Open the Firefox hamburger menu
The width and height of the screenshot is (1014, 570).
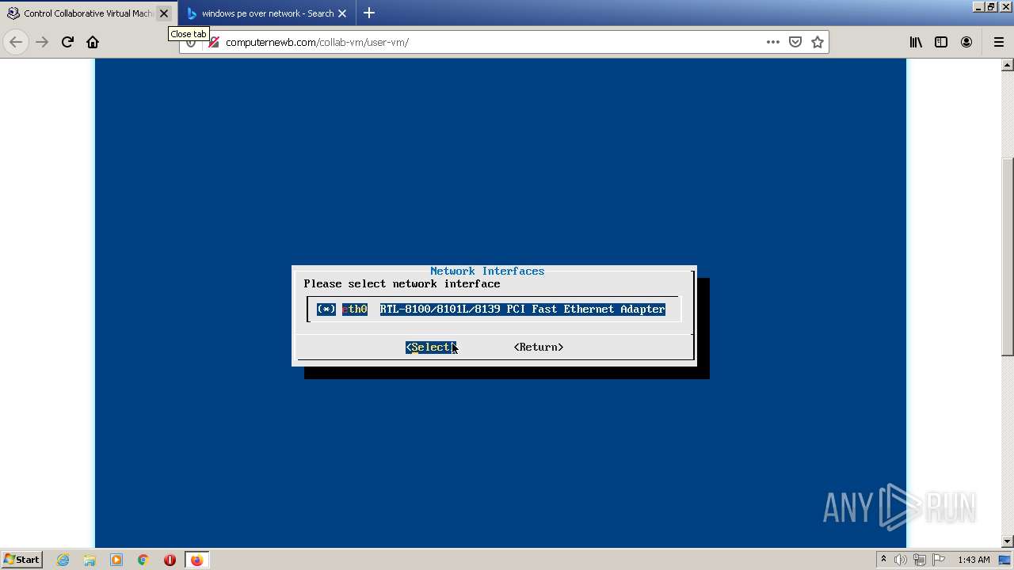[x=998, y=42]
